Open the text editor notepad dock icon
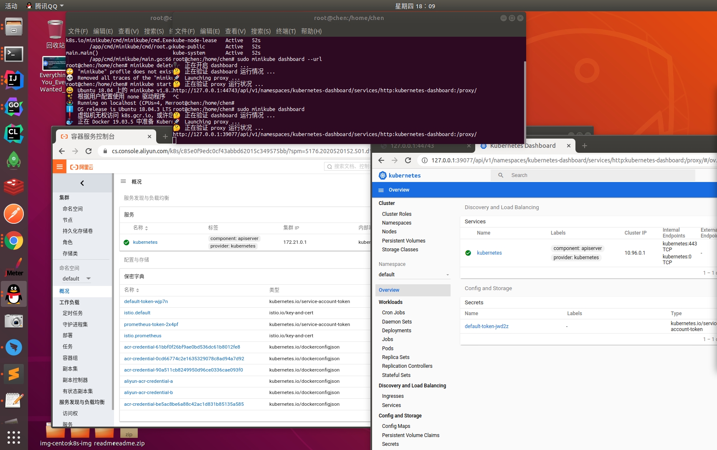 pyautogui.click(x=14, y=400)
